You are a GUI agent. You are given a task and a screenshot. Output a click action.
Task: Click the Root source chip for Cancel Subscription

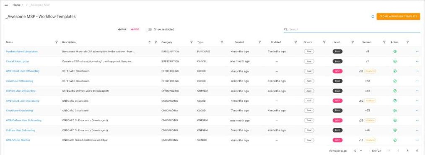click(x=309, y=61)
